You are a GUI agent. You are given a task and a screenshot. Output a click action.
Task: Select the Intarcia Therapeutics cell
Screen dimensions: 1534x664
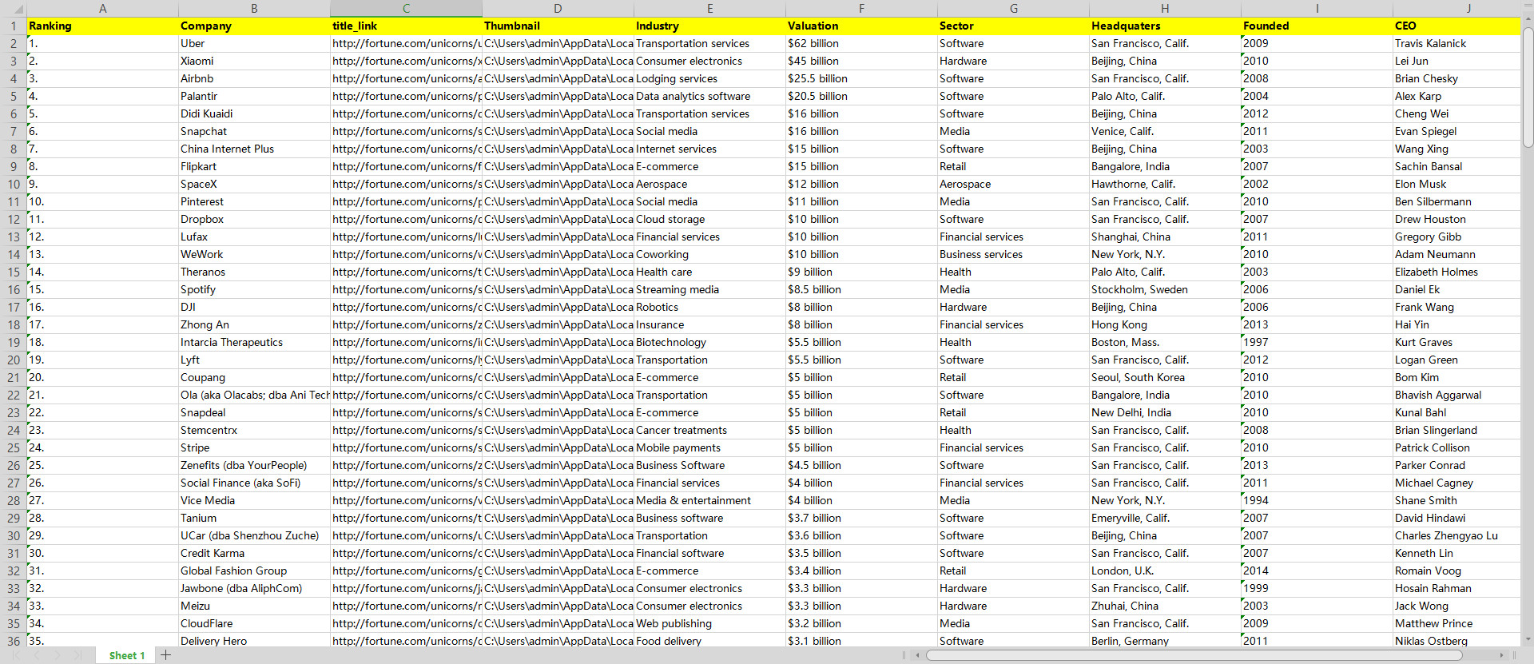coord(254,342)
